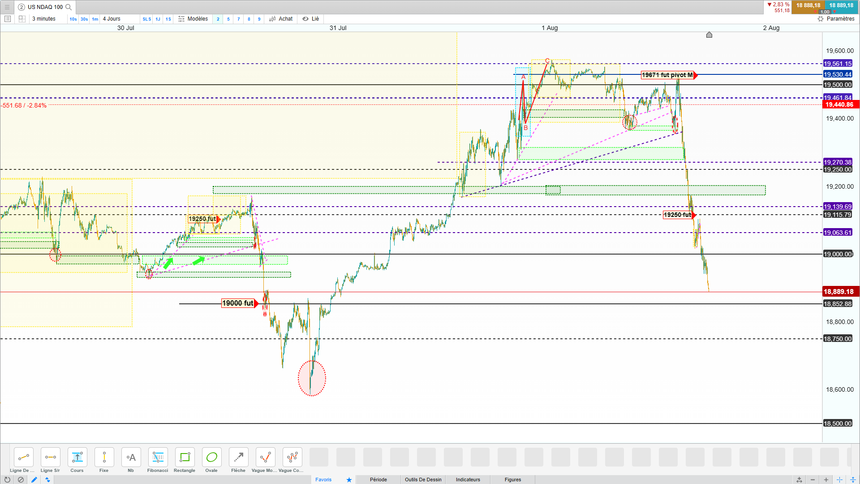The width and height of the screenshot is (860, 484).
Task: Click the zoom in plus icon
Action: 826,480
